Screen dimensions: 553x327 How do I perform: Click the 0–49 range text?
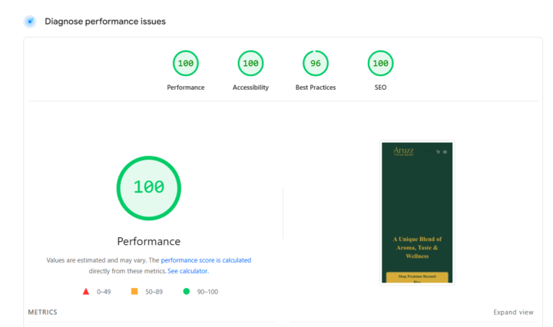(x=104, y=292)
